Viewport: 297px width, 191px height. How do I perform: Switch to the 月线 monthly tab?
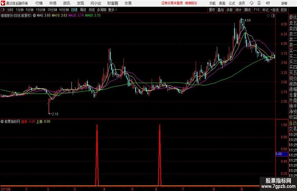[92, 10]
